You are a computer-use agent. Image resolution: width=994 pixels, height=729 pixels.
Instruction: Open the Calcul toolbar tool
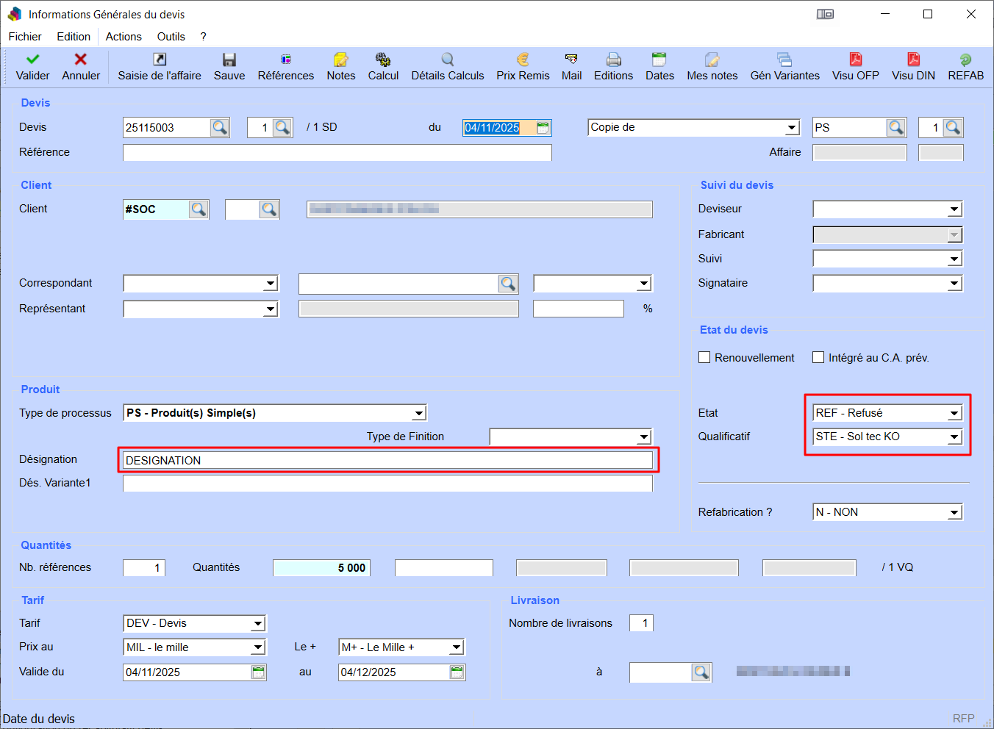pyautogui.click(x=383, y=60)
